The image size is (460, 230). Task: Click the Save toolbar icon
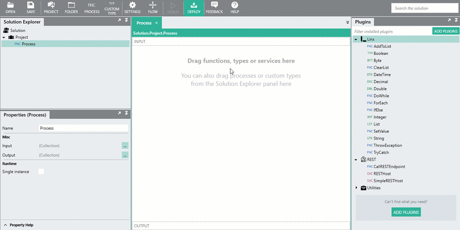pos(31,8)
